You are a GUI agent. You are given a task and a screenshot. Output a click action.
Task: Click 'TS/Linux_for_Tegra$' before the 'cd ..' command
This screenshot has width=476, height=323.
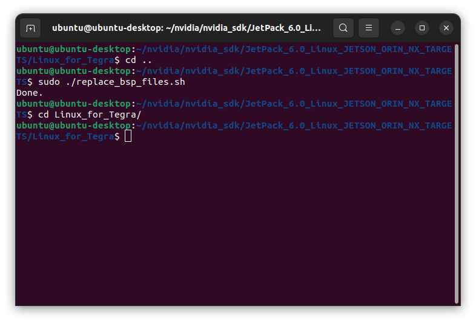[68, 60]
